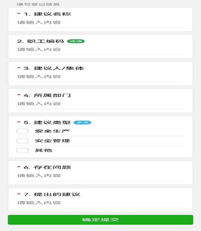
Task: Click the '7. 提出的建议' question title
Action: click(52, 195)
